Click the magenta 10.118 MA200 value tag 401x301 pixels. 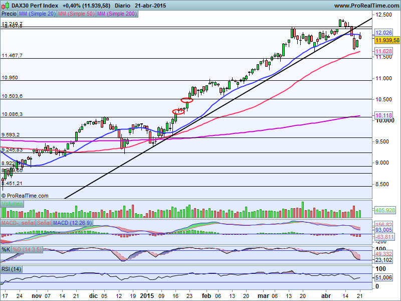pyautogui.click(x=383, y=115)
